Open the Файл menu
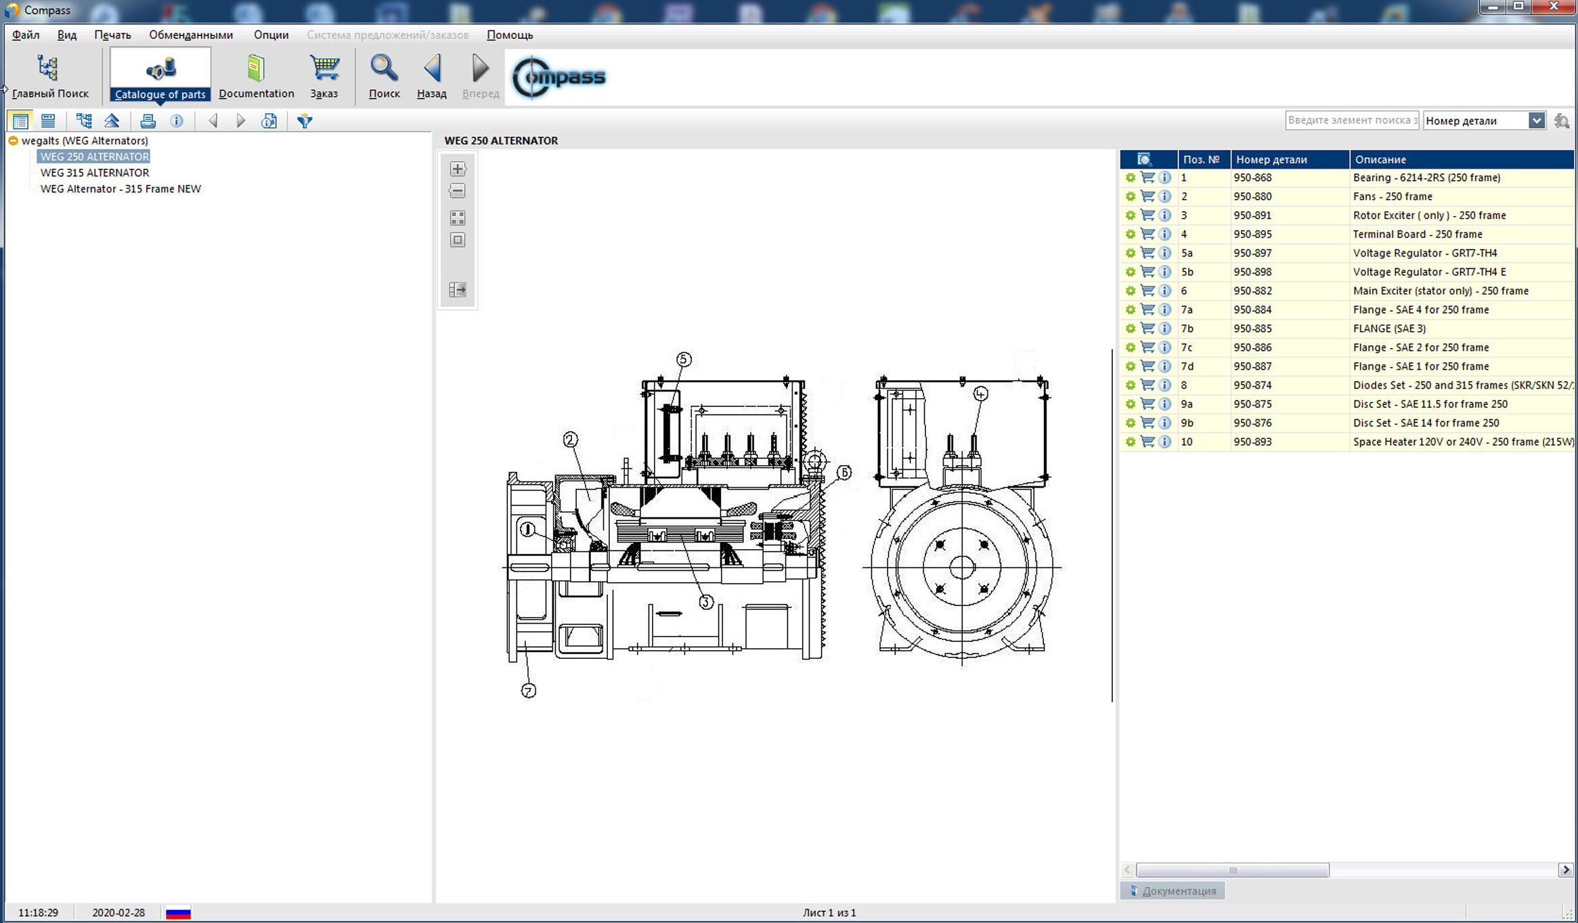The image size is (1578, 923). coord(26,35)
